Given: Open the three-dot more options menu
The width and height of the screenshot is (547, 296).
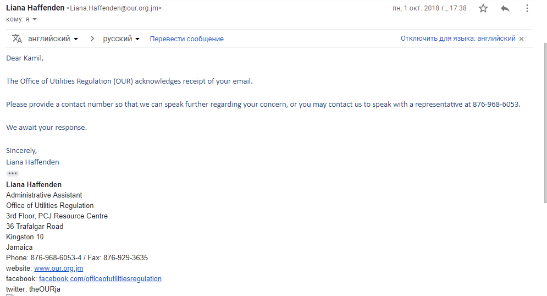Looking at the screenshot, I should pos(527,8).
